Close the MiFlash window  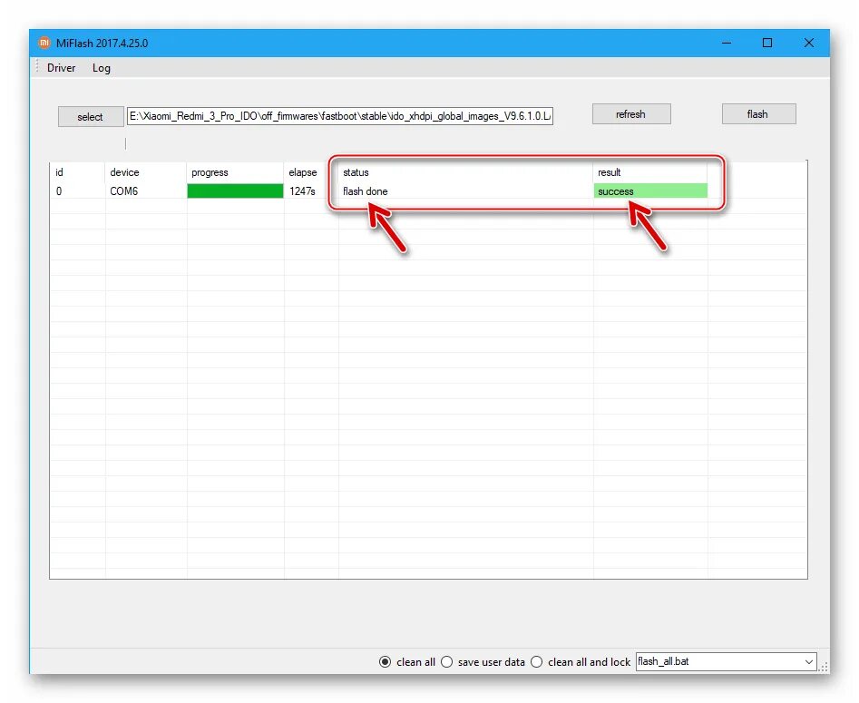click(808, 43)
